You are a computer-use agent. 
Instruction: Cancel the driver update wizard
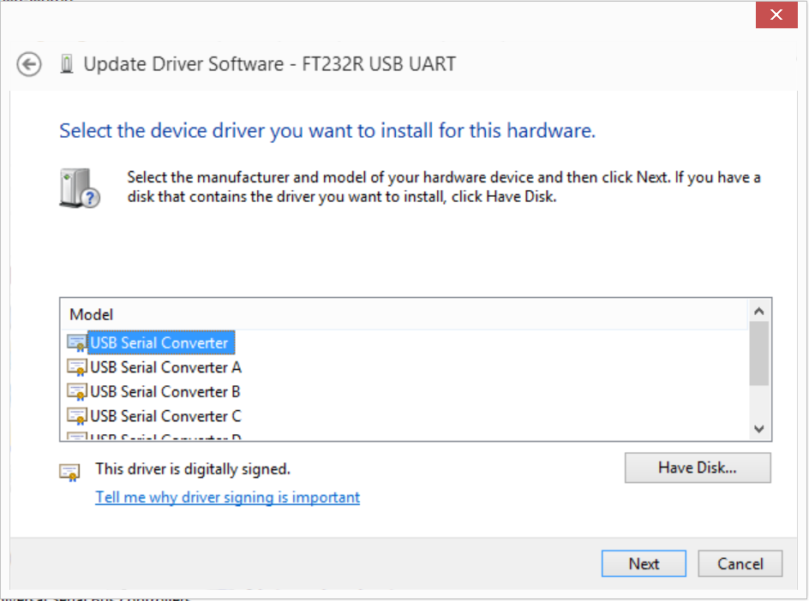tap(740, 564)
